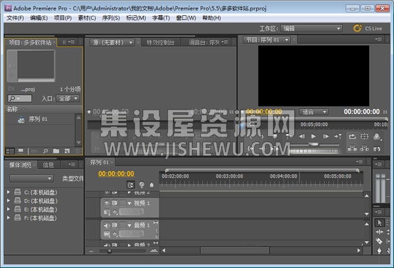Click the timeline zoom slider handle

pyautogui.click(x=109, y=251)
